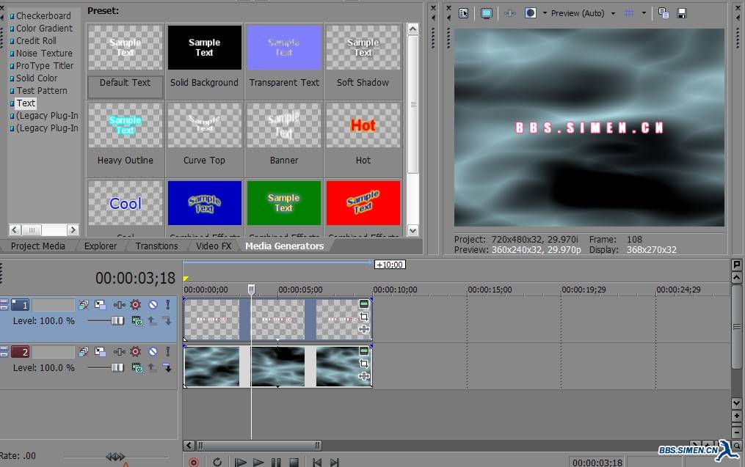Save snapshot to file floppy icon
The width and height of the screenshot is (745, 467).
682,13
